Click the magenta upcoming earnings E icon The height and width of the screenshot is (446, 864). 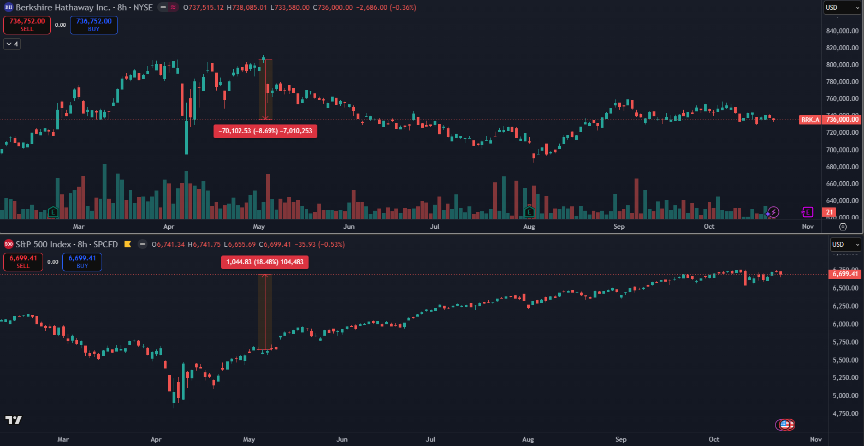[x=807, y=212]
